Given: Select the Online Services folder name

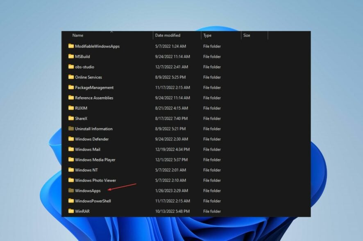Looking at the screenshot, I should 88,77.
